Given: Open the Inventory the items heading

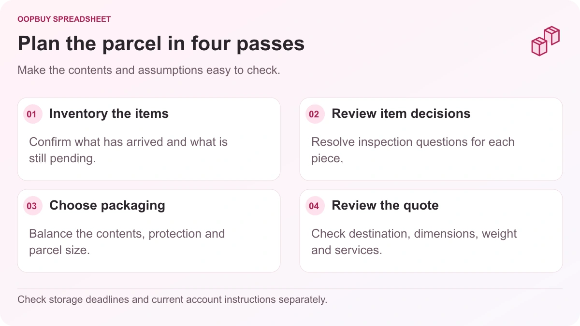Looking at the screenshot, I should point(109,113).
